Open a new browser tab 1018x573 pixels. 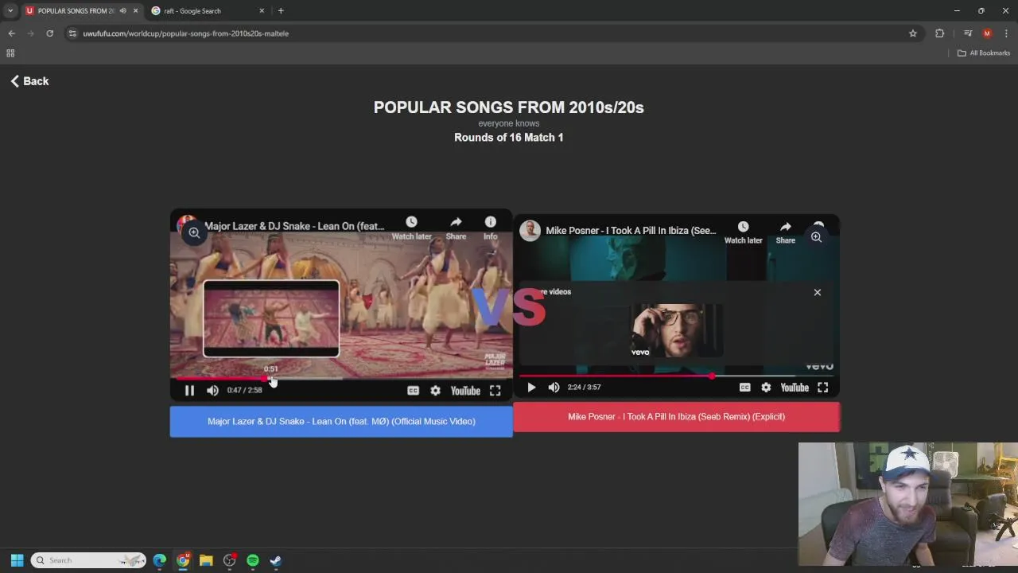[x=281, y=11]
